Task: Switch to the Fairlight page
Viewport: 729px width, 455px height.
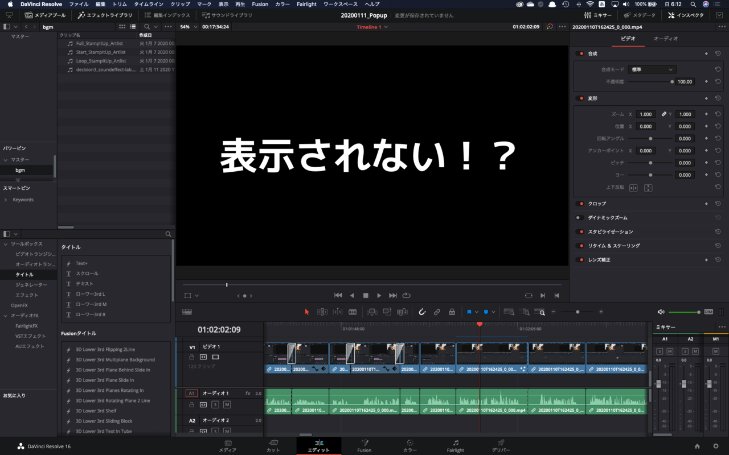Action: click(x=456, y=446)
